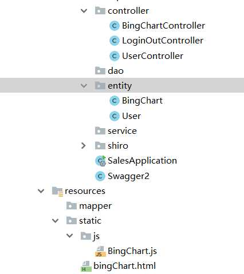This screenshot has height=274, width=244.
Task: Click the UserController class icon
Action: point(115,56)
